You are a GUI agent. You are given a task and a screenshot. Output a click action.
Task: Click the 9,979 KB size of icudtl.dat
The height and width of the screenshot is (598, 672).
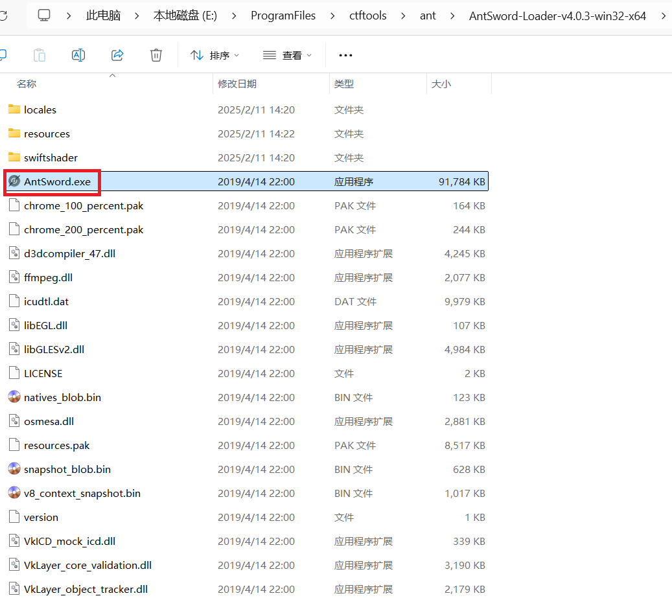[465, 301]
